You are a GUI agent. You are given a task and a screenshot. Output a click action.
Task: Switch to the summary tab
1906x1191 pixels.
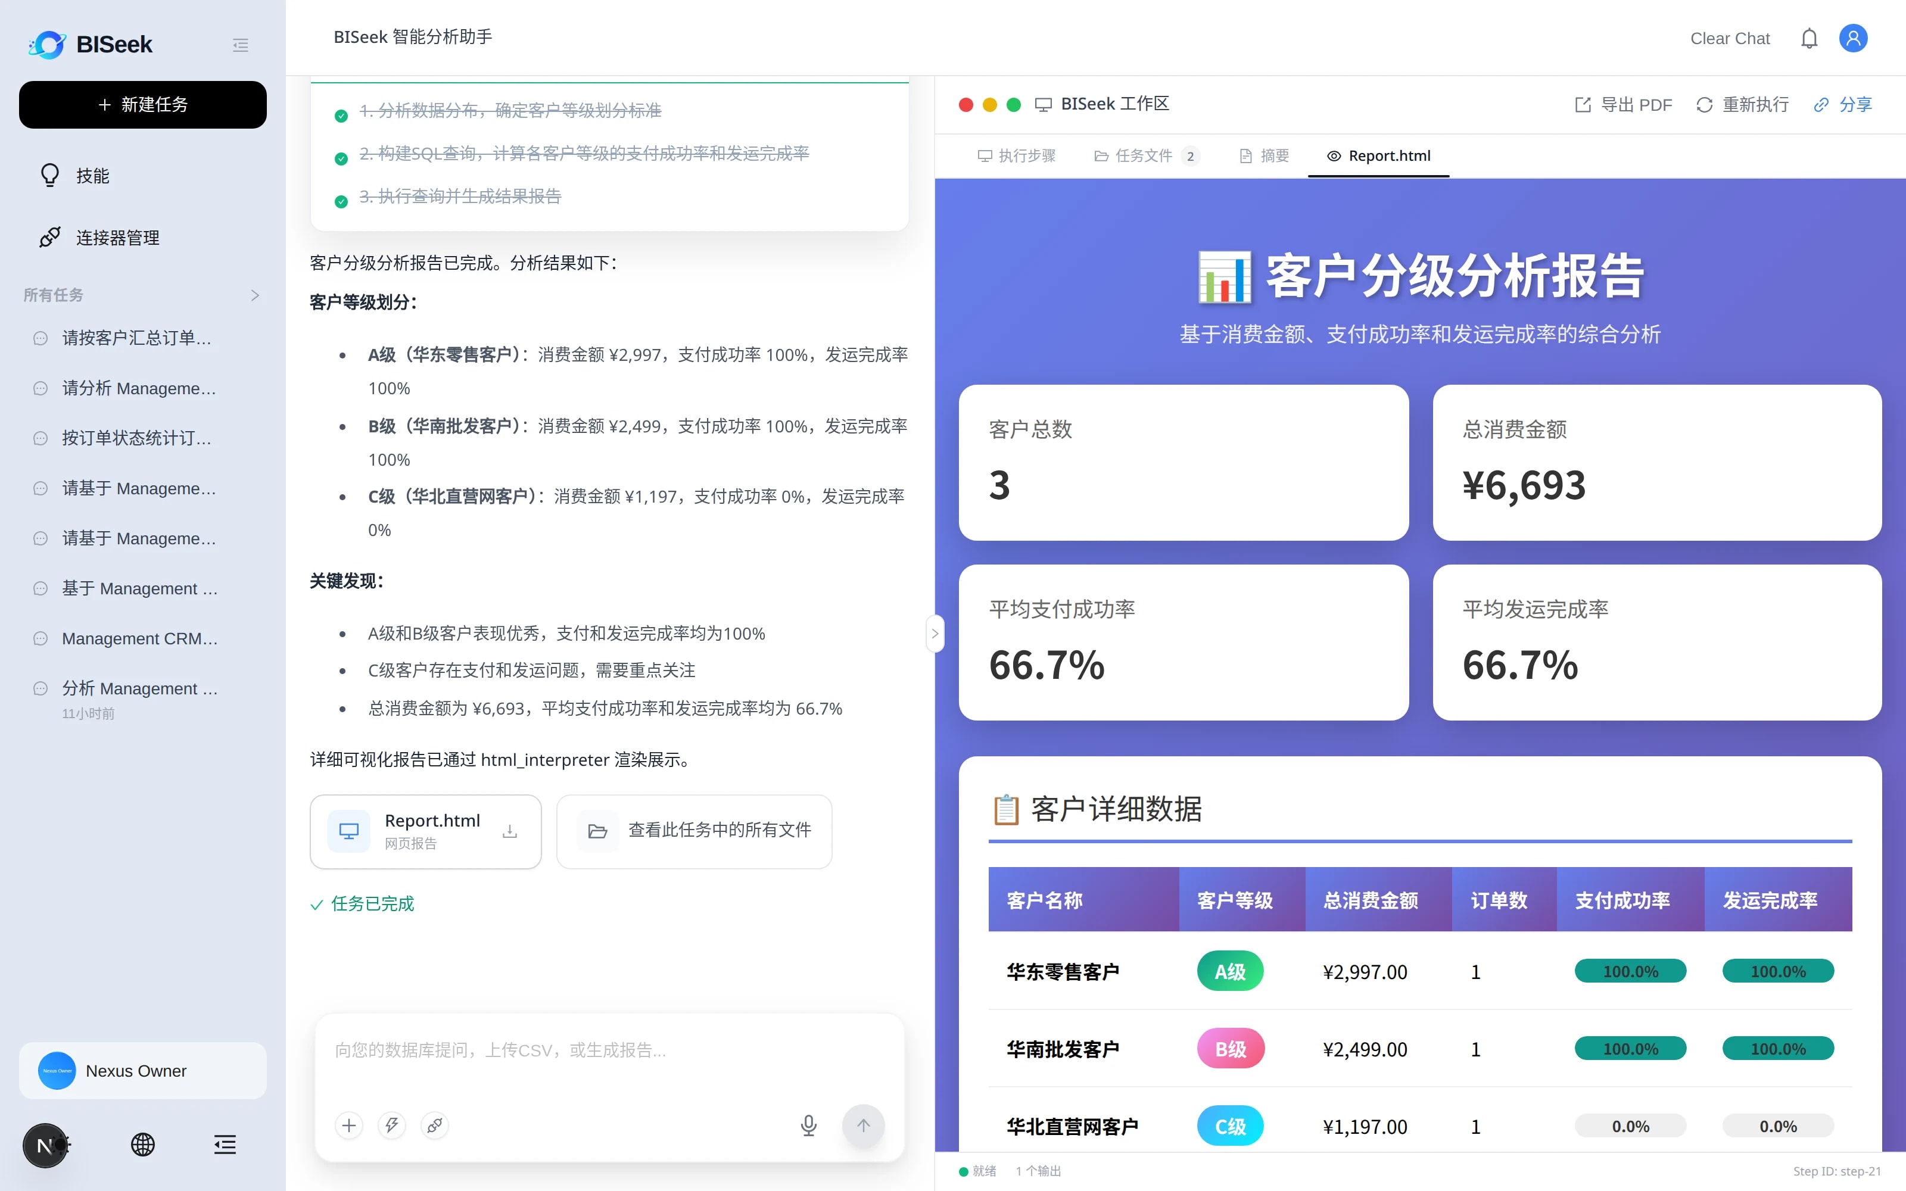click(1264, 156)
